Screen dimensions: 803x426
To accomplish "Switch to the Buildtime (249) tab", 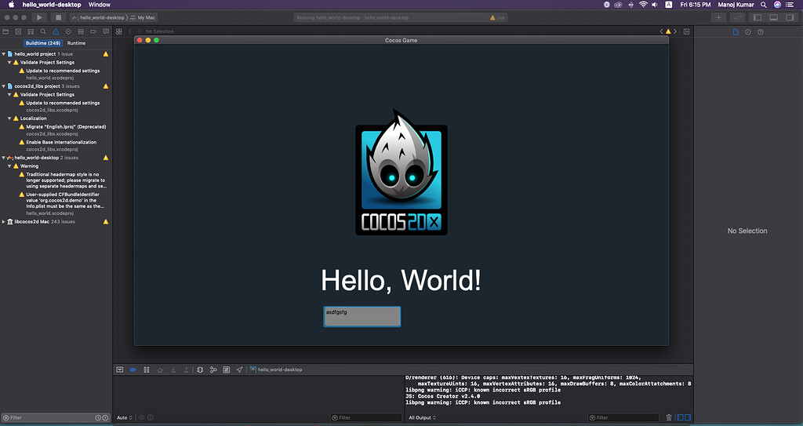I will [x=43, y=43].
